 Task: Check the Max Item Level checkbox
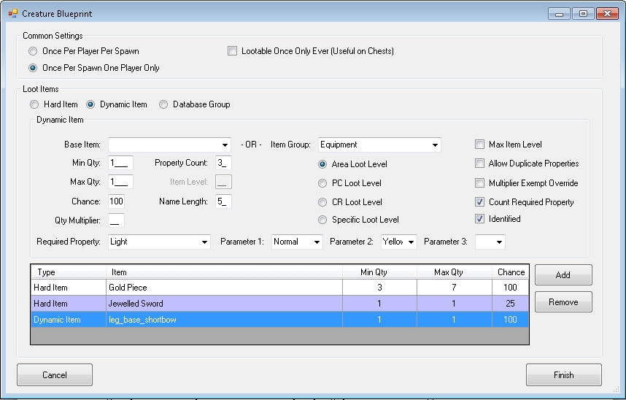click(480, 145)
